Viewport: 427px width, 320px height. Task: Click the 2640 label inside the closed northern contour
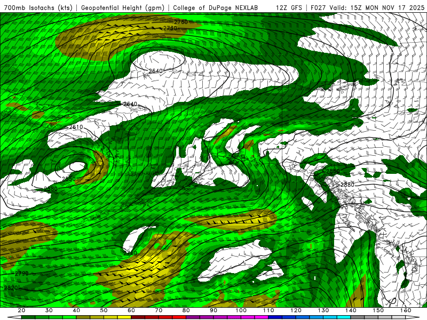point(155,71)
